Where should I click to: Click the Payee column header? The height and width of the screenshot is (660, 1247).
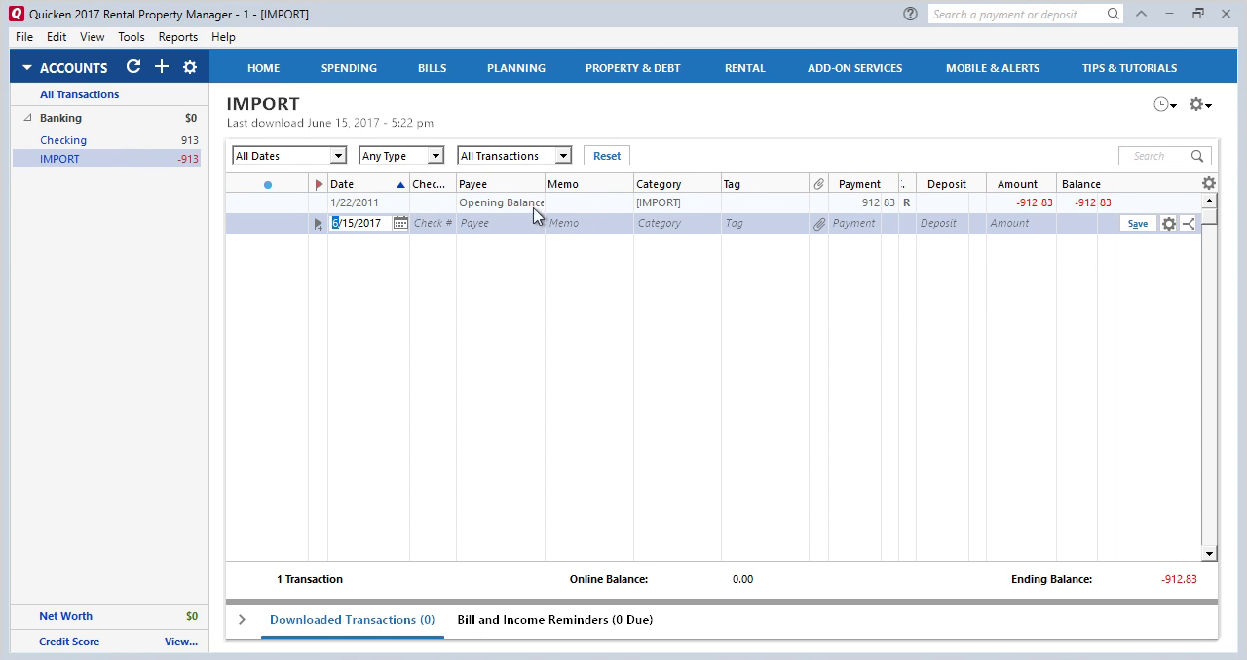pyautogui.click(x=500, y=184)
